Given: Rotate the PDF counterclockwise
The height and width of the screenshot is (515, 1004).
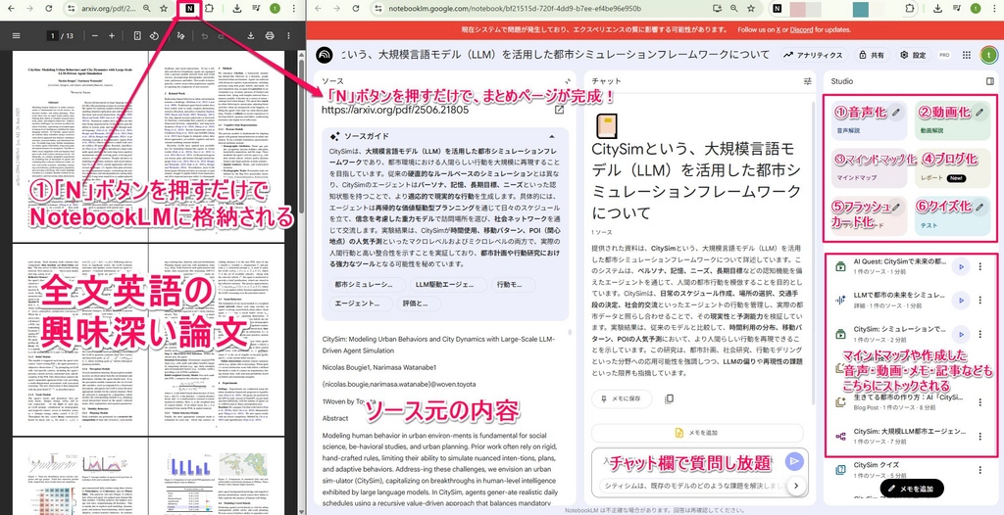Looking at the screenshot, I should coord(154,36).
